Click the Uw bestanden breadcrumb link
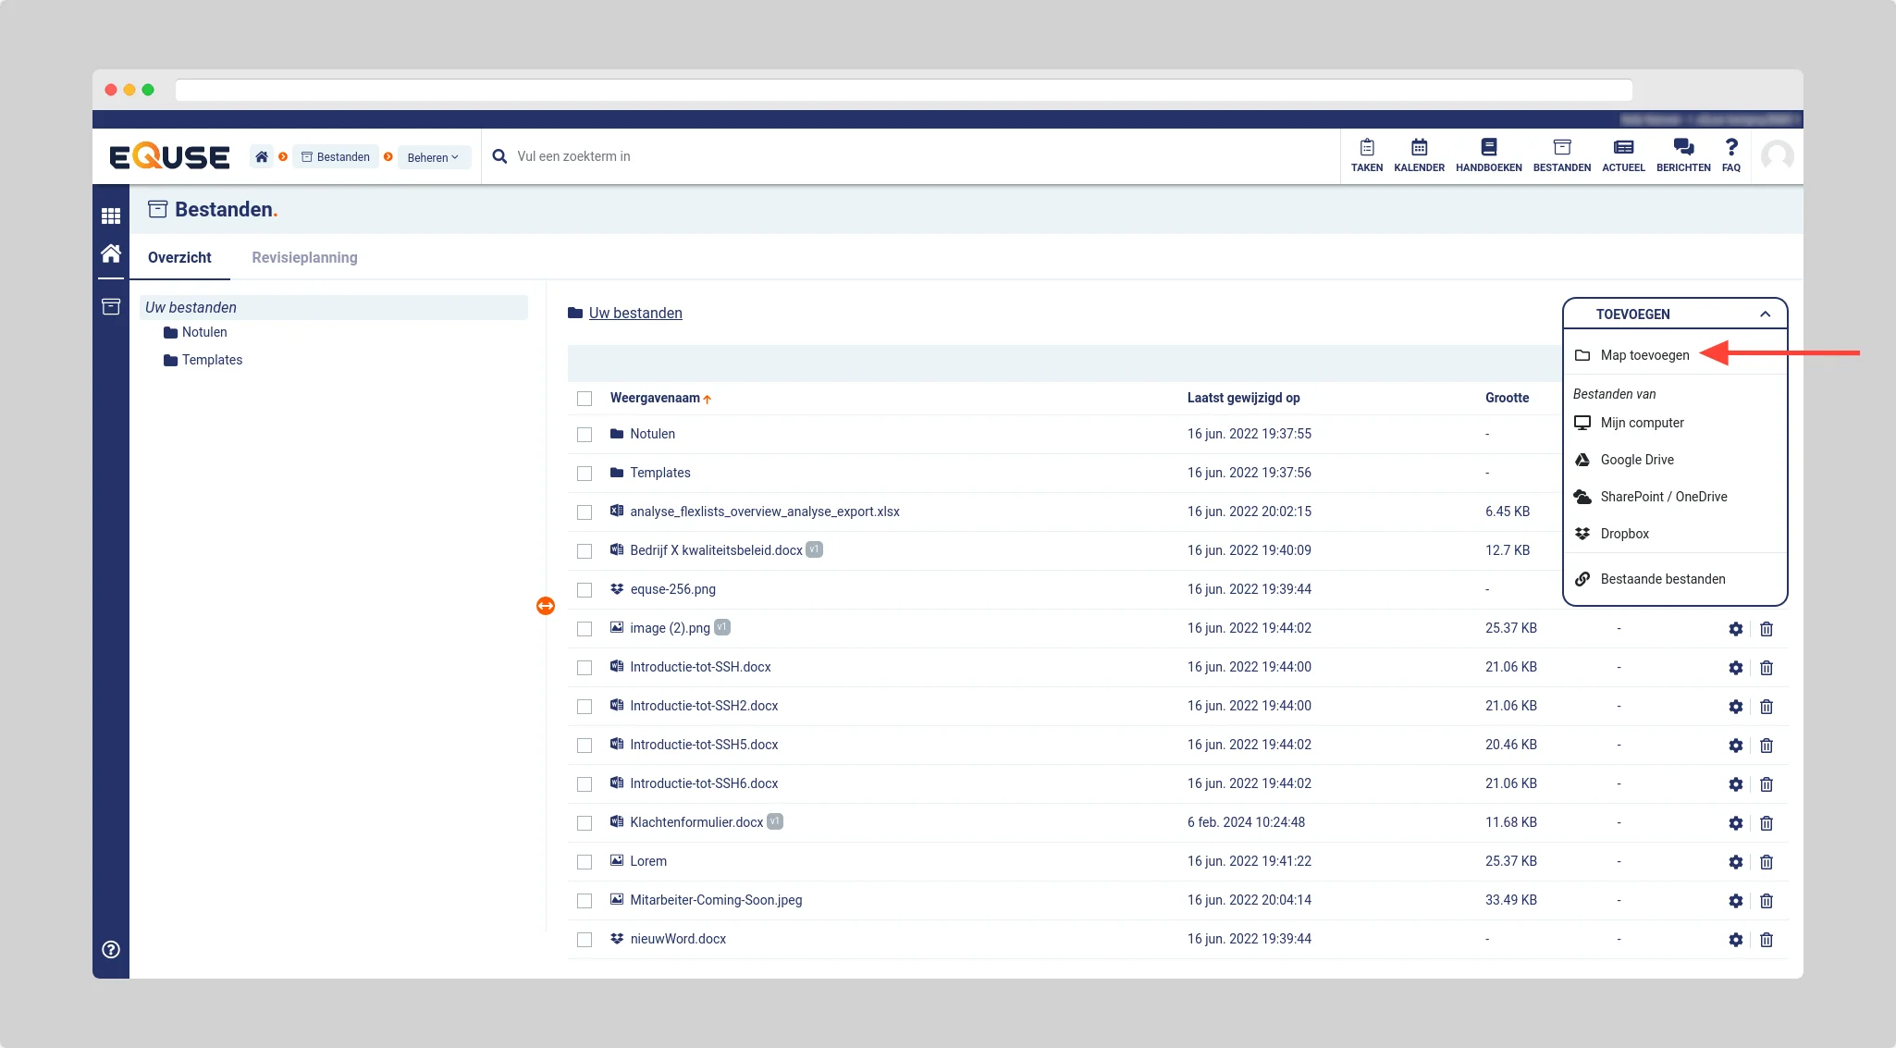1896x1048 pixels. [x=635, y=314]
